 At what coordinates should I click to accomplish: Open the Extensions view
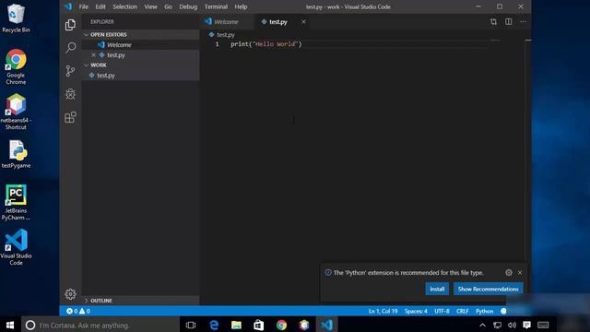[70, 117]
